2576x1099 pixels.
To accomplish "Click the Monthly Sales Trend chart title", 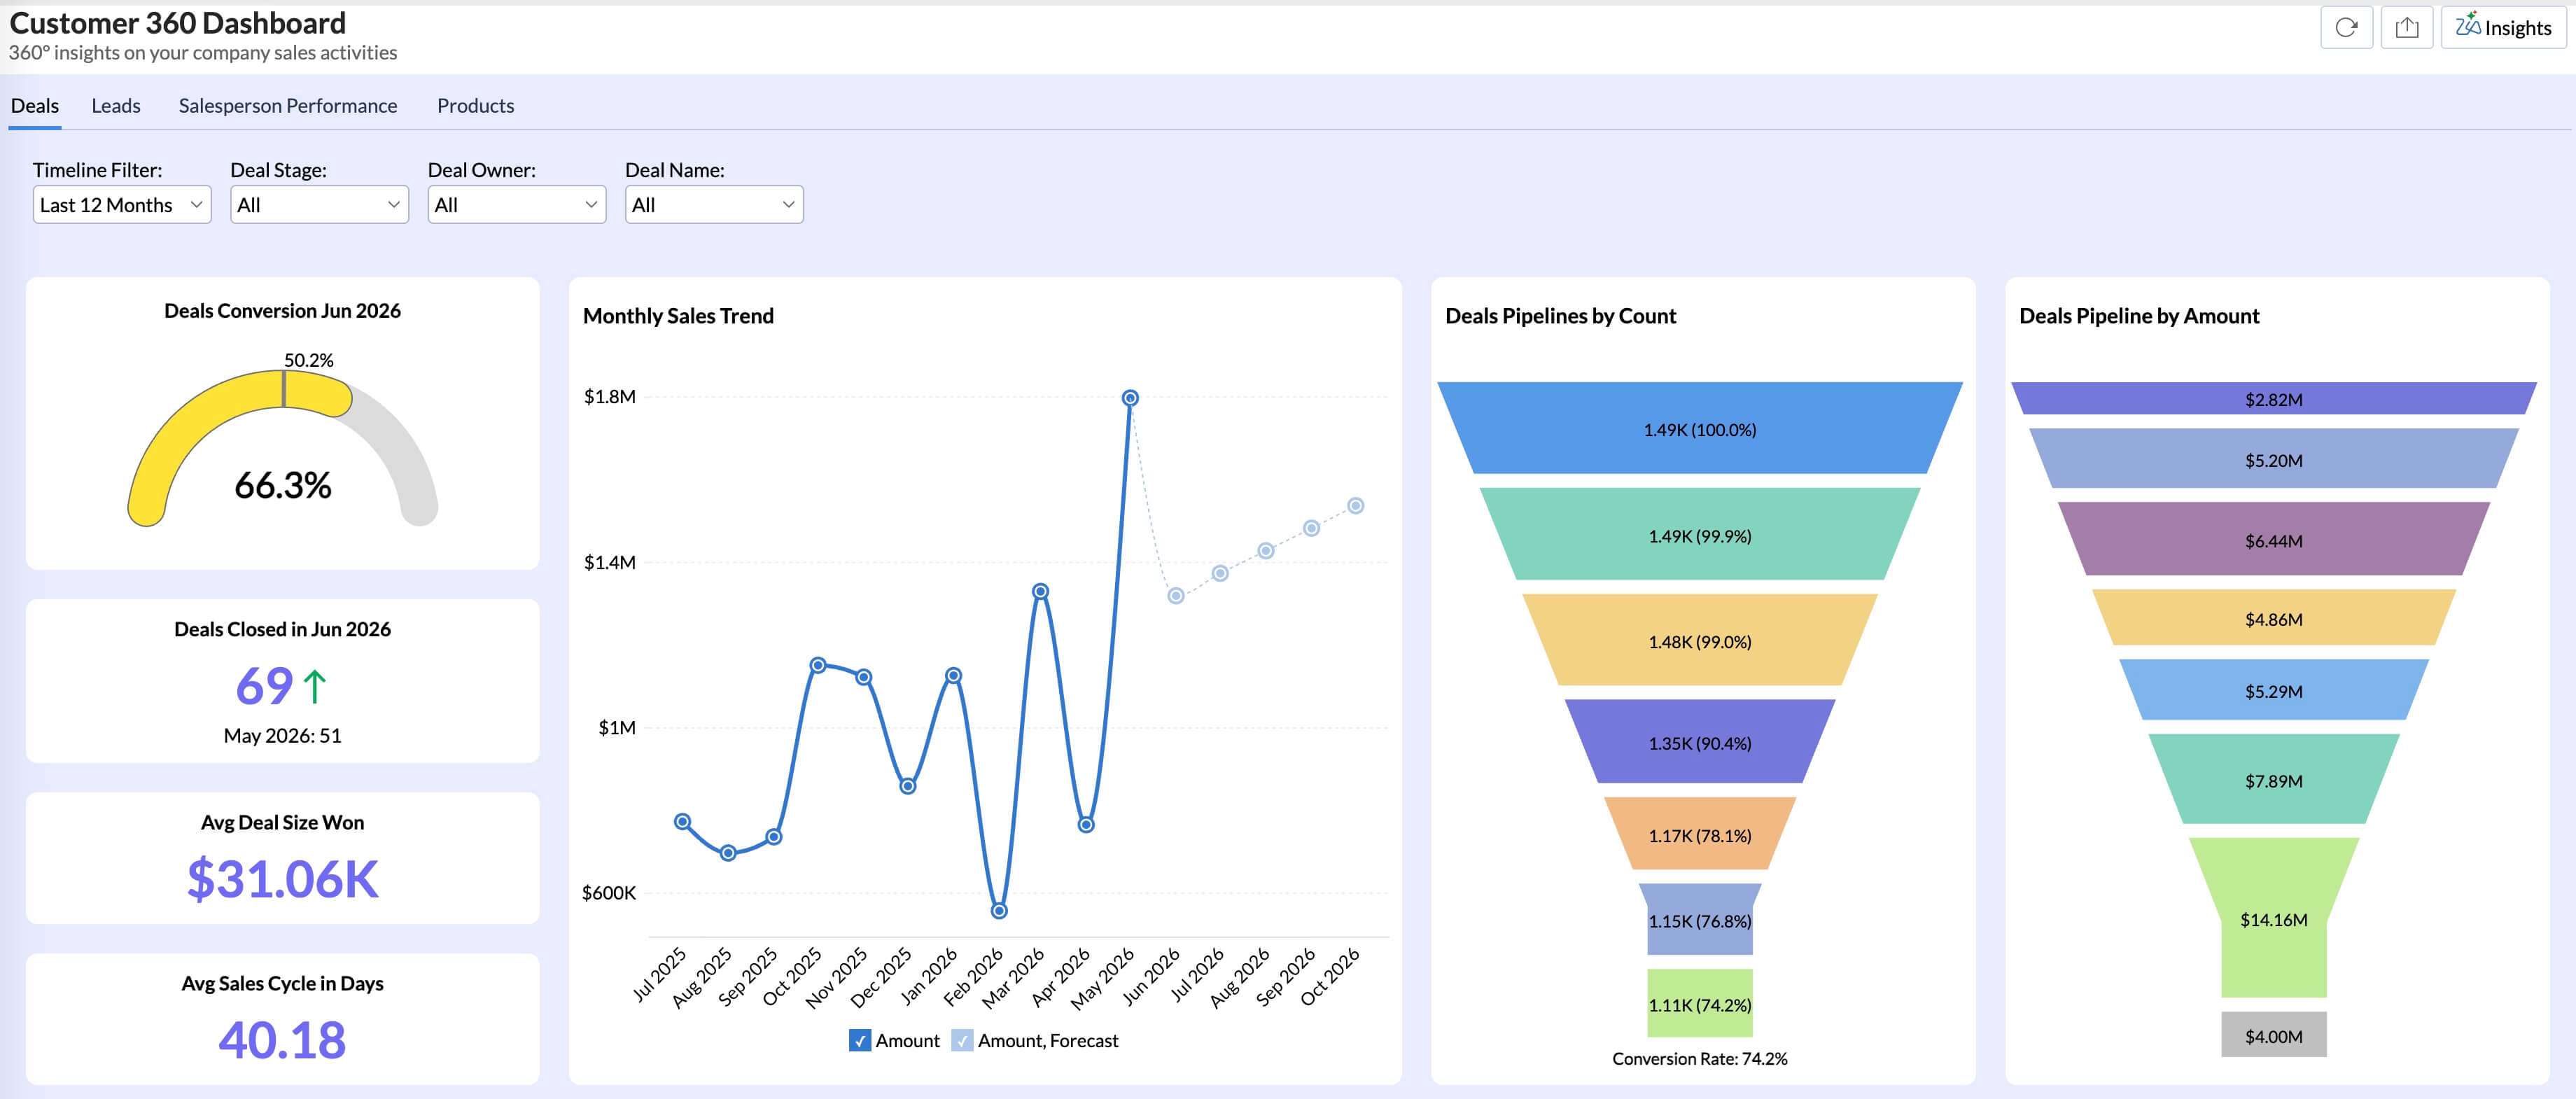I will pyautogui.click(x=678, y=316).
